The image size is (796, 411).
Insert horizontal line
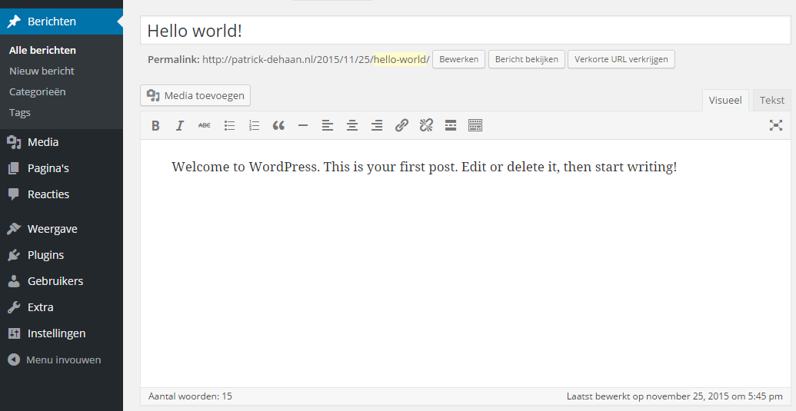pyautogui.click(x=303, y=126)
